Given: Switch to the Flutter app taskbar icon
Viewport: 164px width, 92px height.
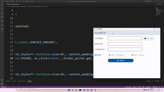Looking at the screenshot, I should pos(95,90).
